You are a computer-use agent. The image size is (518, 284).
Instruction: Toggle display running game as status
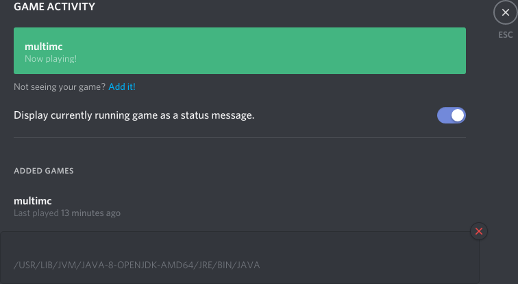[x=452, y=115]
